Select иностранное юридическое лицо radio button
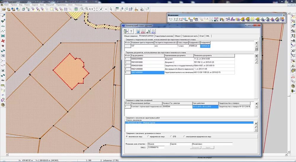Viewport: 296px width, 162px height. pyautogui.click(x=184, y=137)
